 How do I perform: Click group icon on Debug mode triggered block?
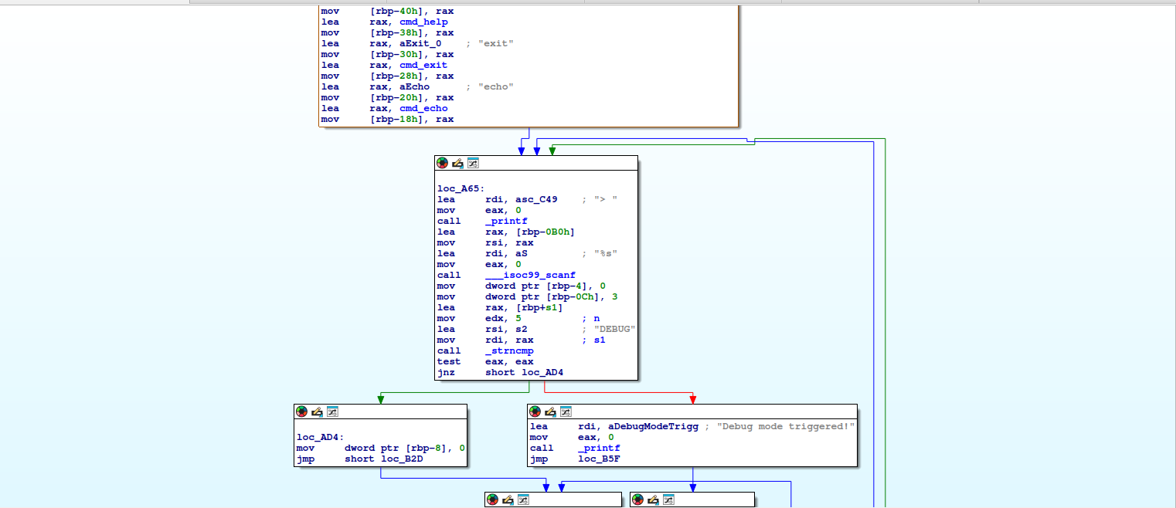[x=566, y=411]
